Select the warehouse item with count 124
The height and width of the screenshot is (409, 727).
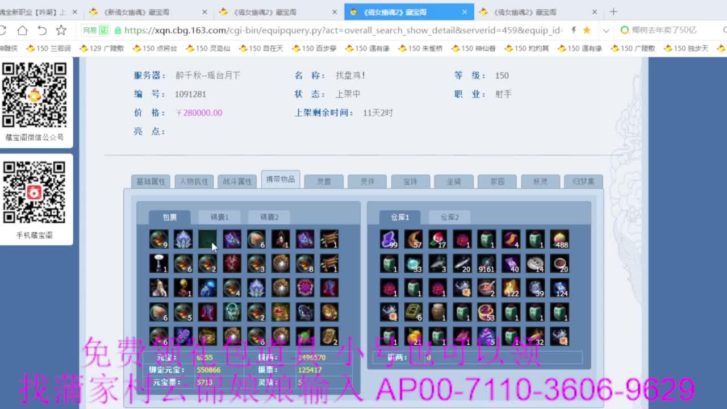point(559,288)
